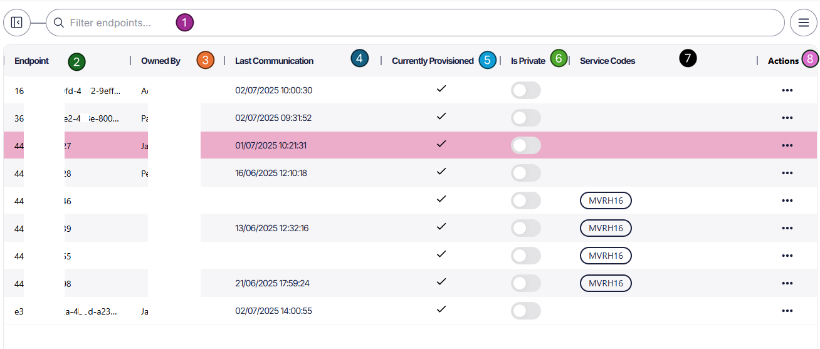This screenshot has height=349, width=820.
Task: Click the Currently Provisioned column header
Action: [x=433, y=61]
